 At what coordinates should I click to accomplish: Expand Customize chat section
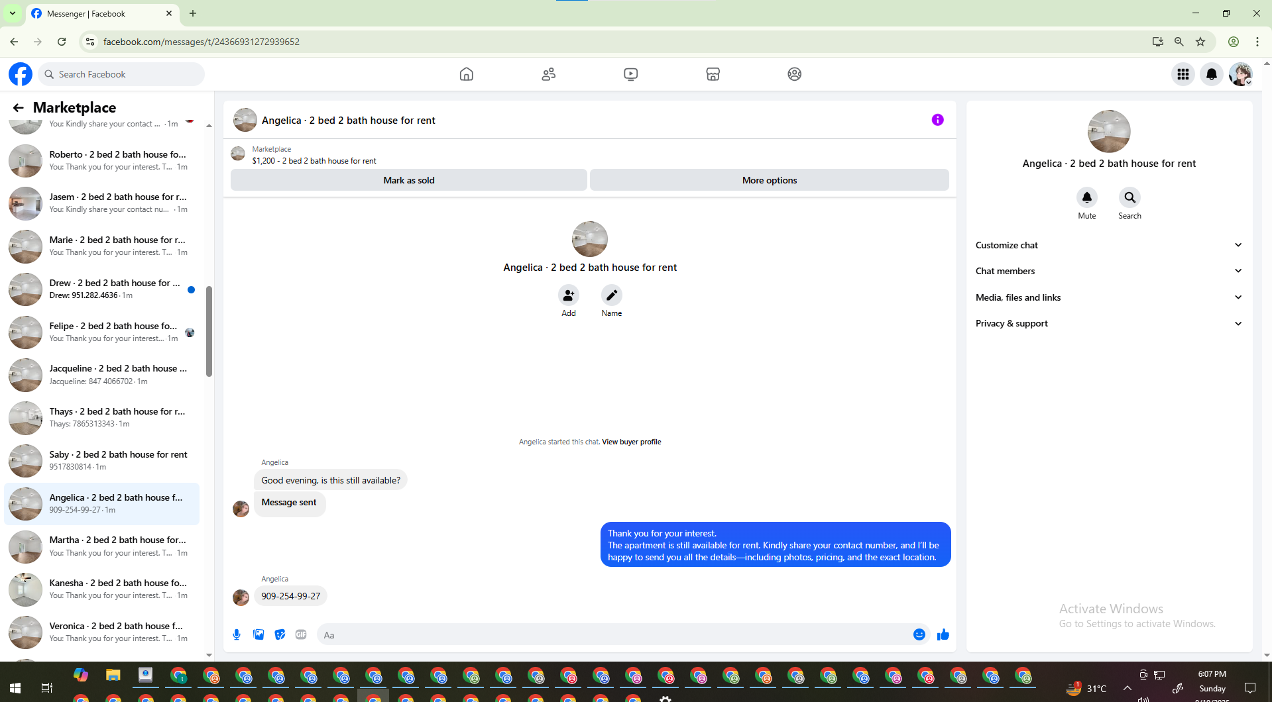tap(1108, 245)
